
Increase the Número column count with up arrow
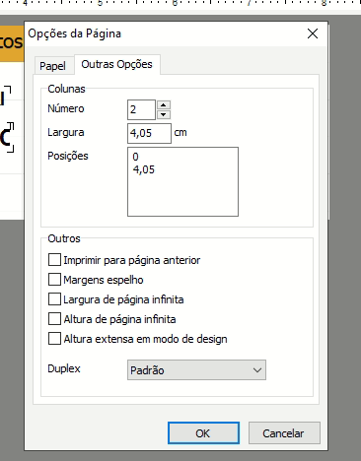164,105
